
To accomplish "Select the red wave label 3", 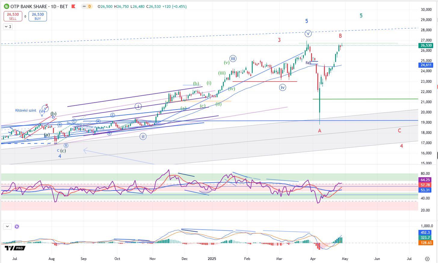I will click(x=279, y=40).
